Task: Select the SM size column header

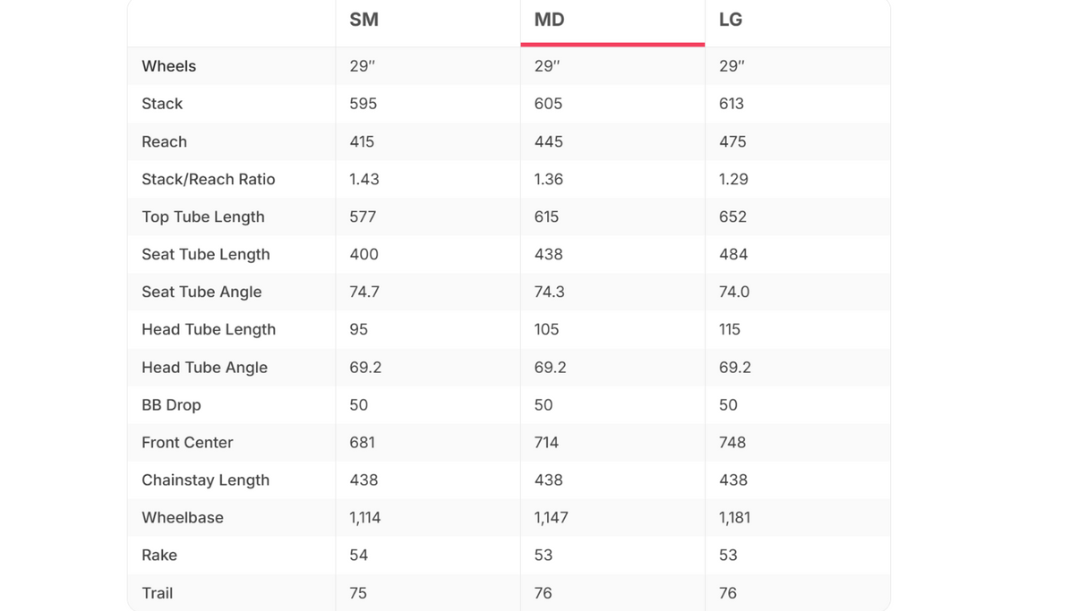Action: pyautogui.click(x=364, y=20)
